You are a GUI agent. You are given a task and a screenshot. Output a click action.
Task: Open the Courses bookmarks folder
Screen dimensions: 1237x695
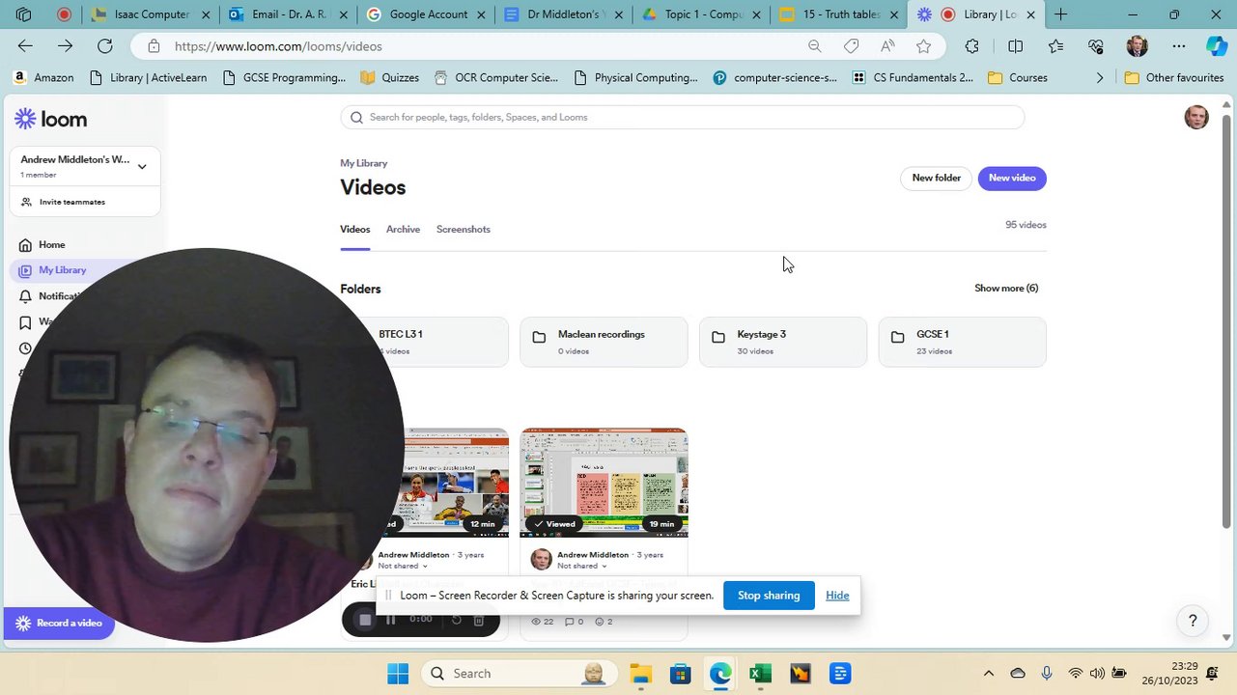(x=1018, y=77)
